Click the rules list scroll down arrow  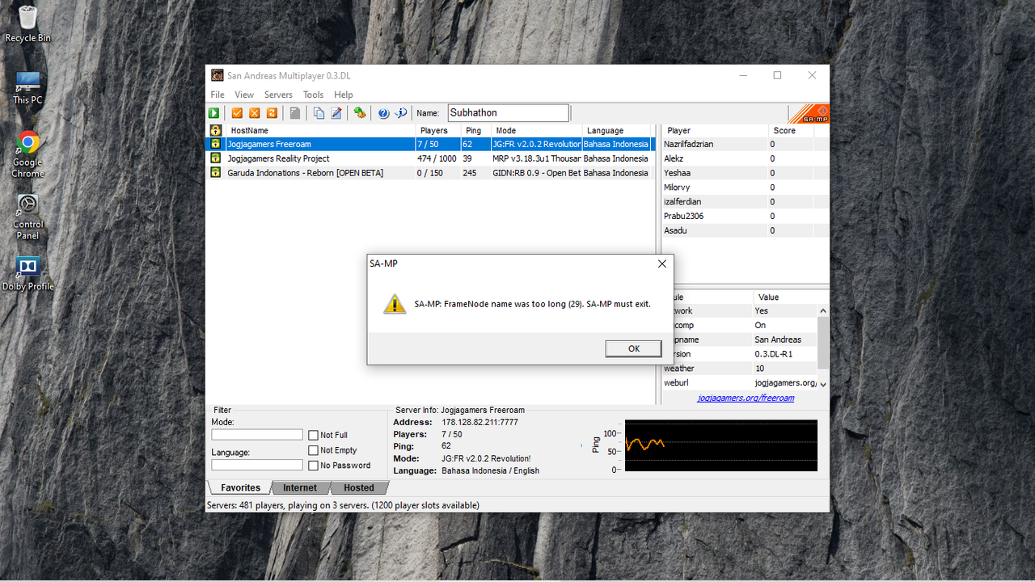point(823,384)
